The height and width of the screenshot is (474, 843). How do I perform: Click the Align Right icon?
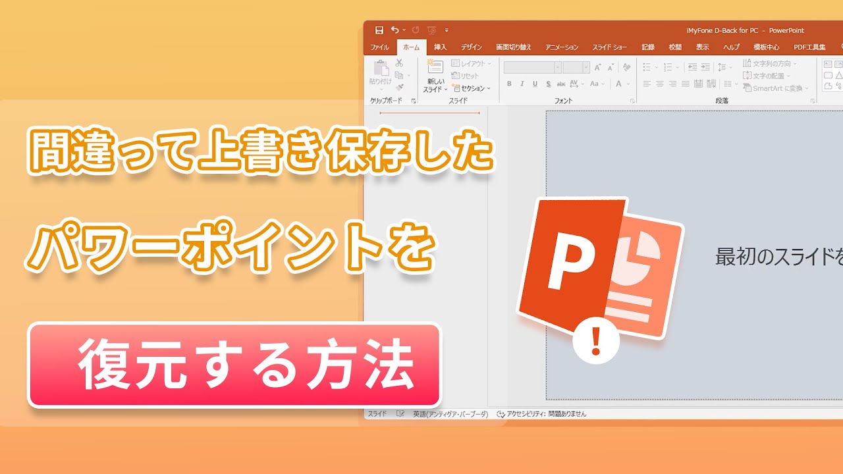(x=673, y=84)
